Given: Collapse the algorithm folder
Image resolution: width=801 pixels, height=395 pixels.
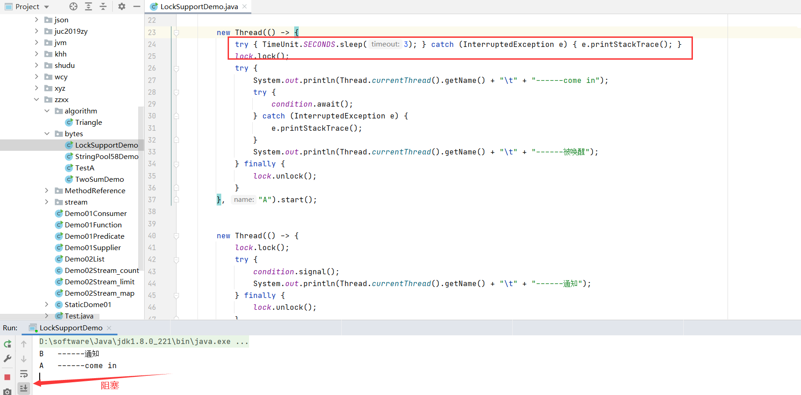Looking at the screenshot, I should 47,111.
